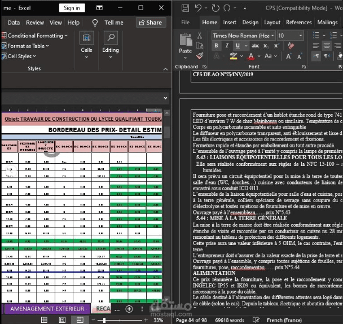
Task: Click the Editing magnifier icon in Excel
Action: pyautogui.click(x=111, y=37)
